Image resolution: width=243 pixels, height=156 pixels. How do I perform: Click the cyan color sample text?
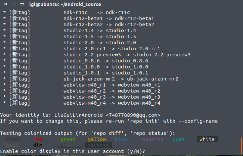[x=178, y=139]
